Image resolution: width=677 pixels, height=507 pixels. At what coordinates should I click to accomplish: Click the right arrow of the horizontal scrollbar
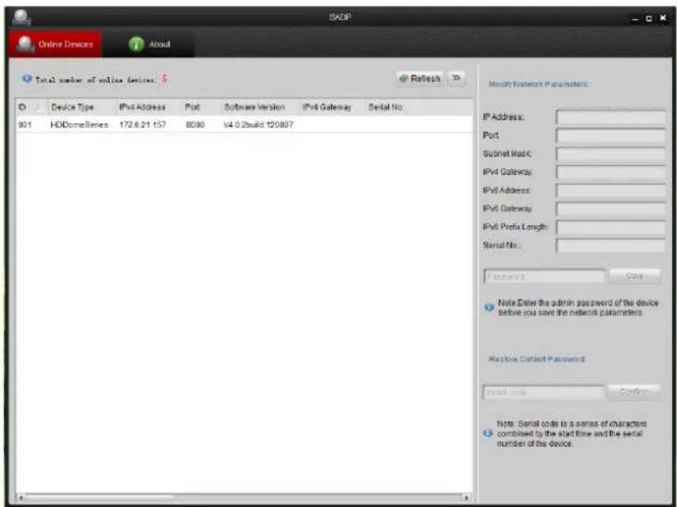coord(466,497)
